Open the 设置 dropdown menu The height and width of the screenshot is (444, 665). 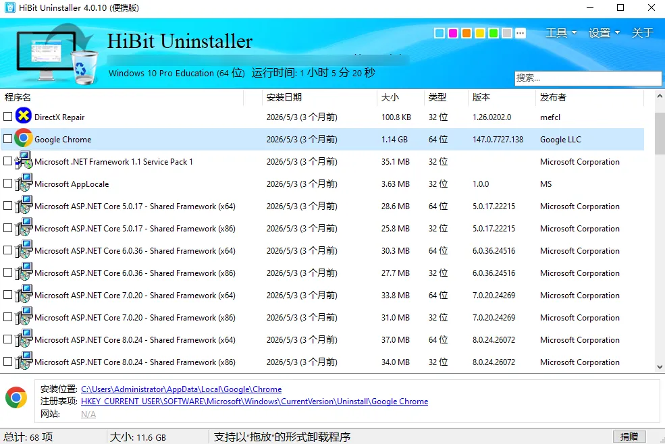(x=604, y=32)
